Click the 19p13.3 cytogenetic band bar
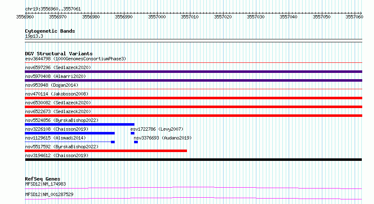The width and height of the screenshot is (374, 204). click(x=193, y=41)
